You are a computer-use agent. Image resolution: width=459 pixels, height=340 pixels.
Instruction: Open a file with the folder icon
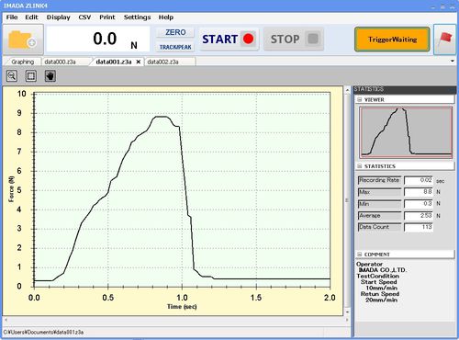click(23, 40)
